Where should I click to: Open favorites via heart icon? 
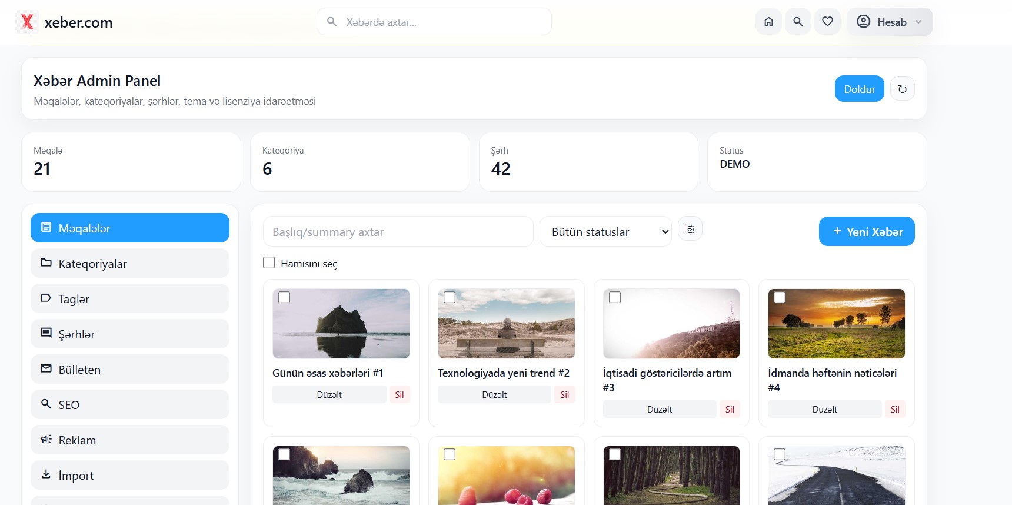pos(827,22)
